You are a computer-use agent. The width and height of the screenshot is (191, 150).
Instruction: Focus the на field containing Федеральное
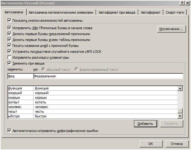(108, 76)
